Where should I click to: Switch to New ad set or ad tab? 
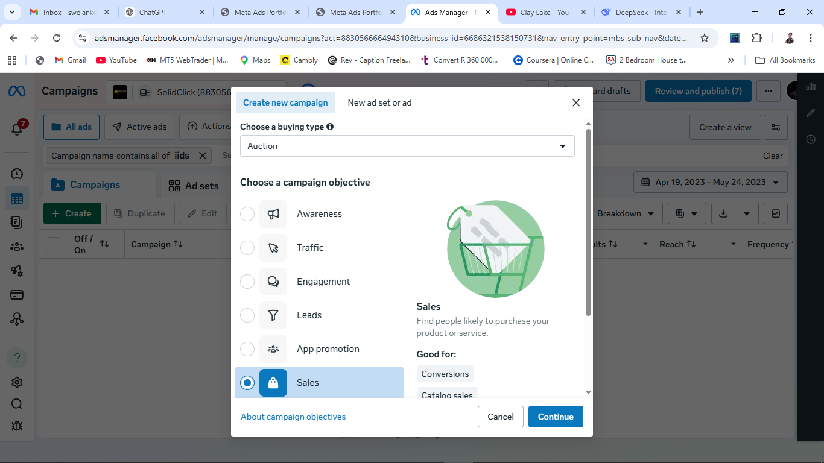click(379, 102)
